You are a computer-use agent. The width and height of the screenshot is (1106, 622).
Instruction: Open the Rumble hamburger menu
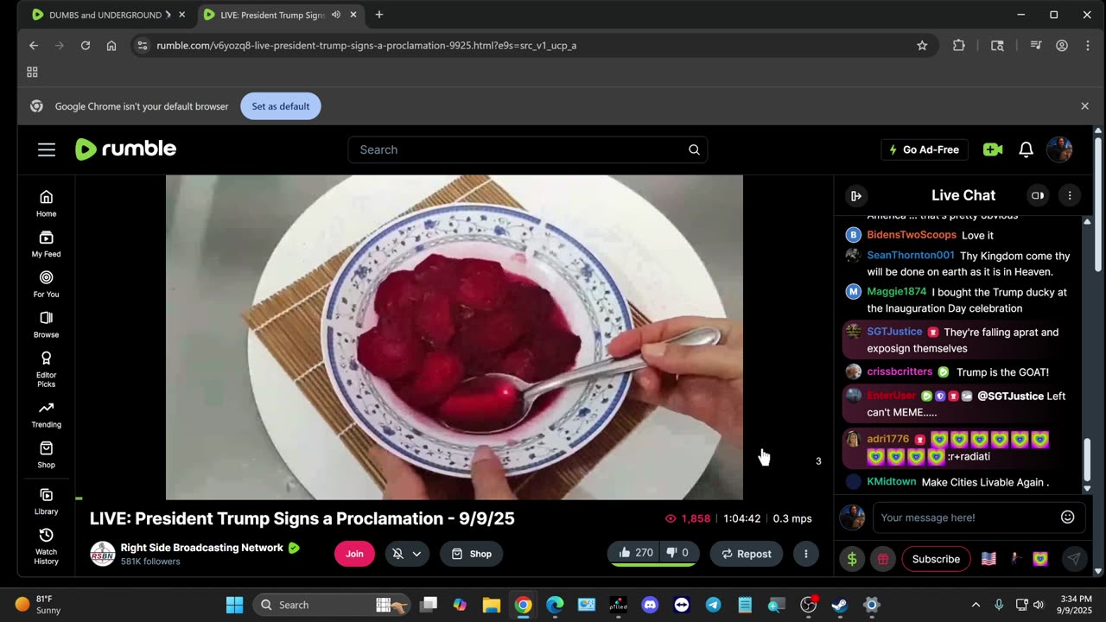[47, 149]
